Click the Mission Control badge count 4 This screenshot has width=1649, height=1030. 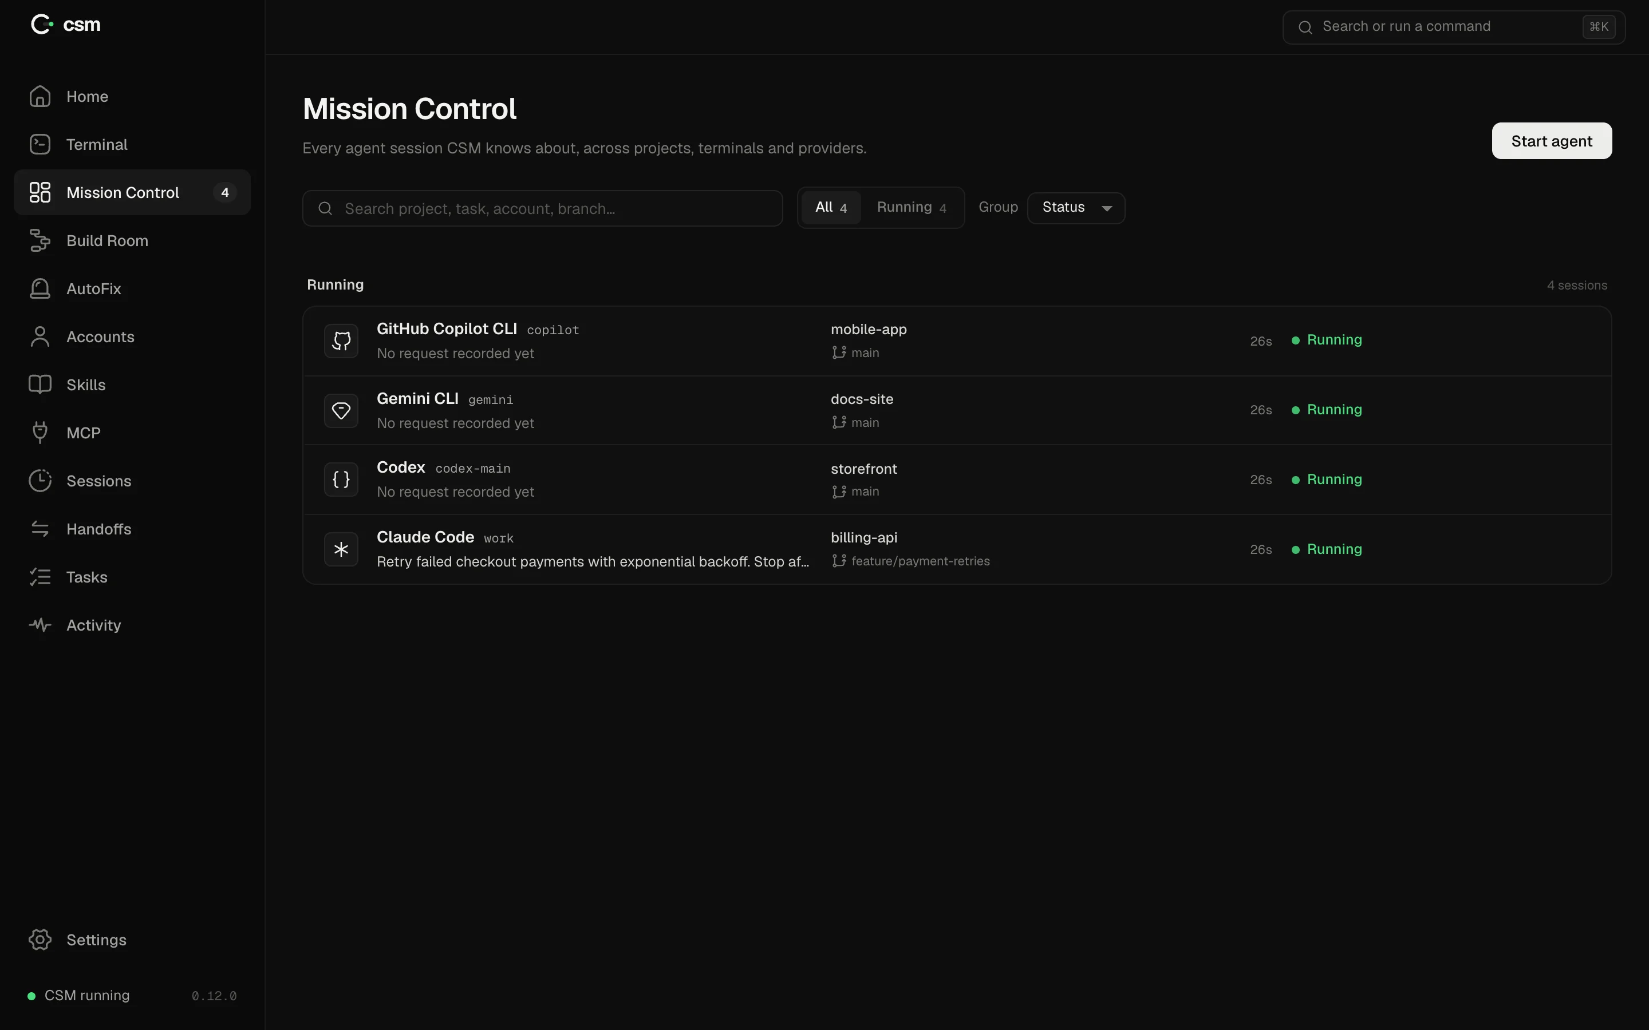coord(225,193)
